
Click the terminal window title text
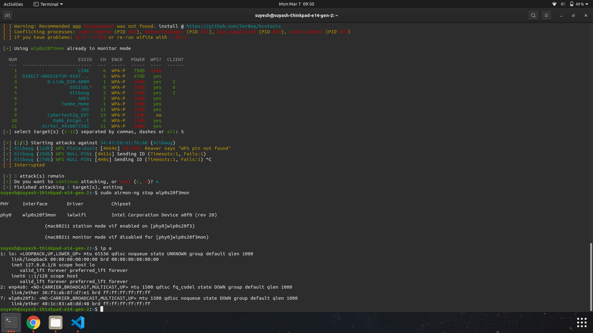click(296, 15)
